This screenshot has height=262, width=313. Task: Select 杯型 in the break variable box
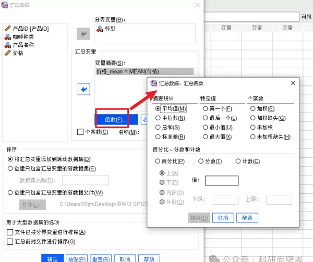110,29
